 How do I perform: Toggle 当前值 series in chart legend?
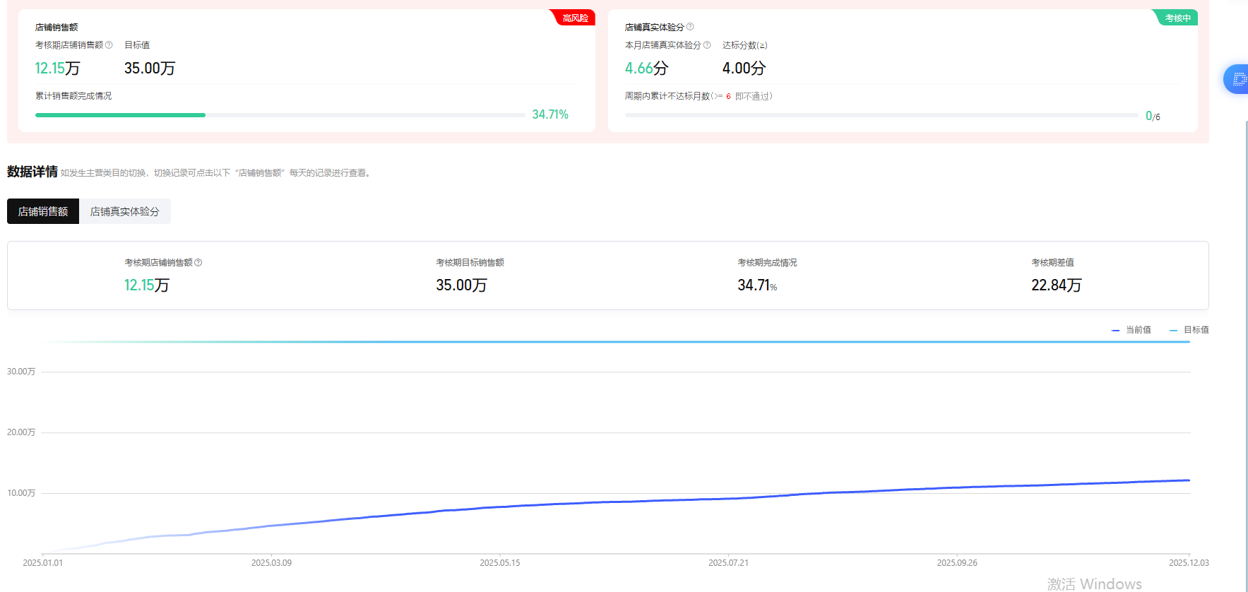[x=1131, y=330]
